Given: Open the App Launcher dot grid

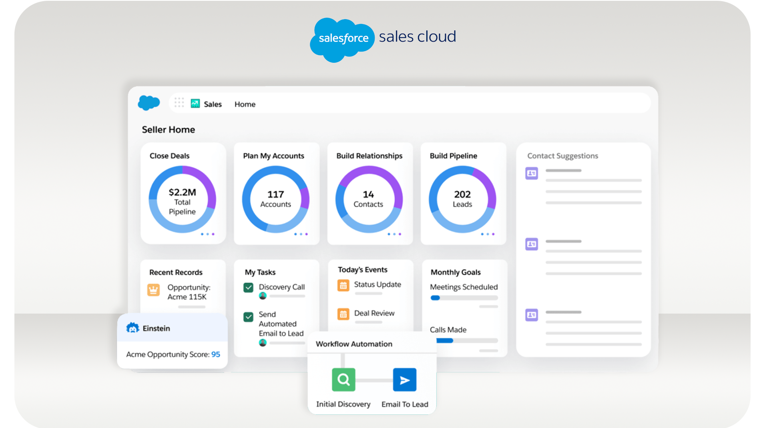Looking at the screenshot, I should click(x=179, y=102).
